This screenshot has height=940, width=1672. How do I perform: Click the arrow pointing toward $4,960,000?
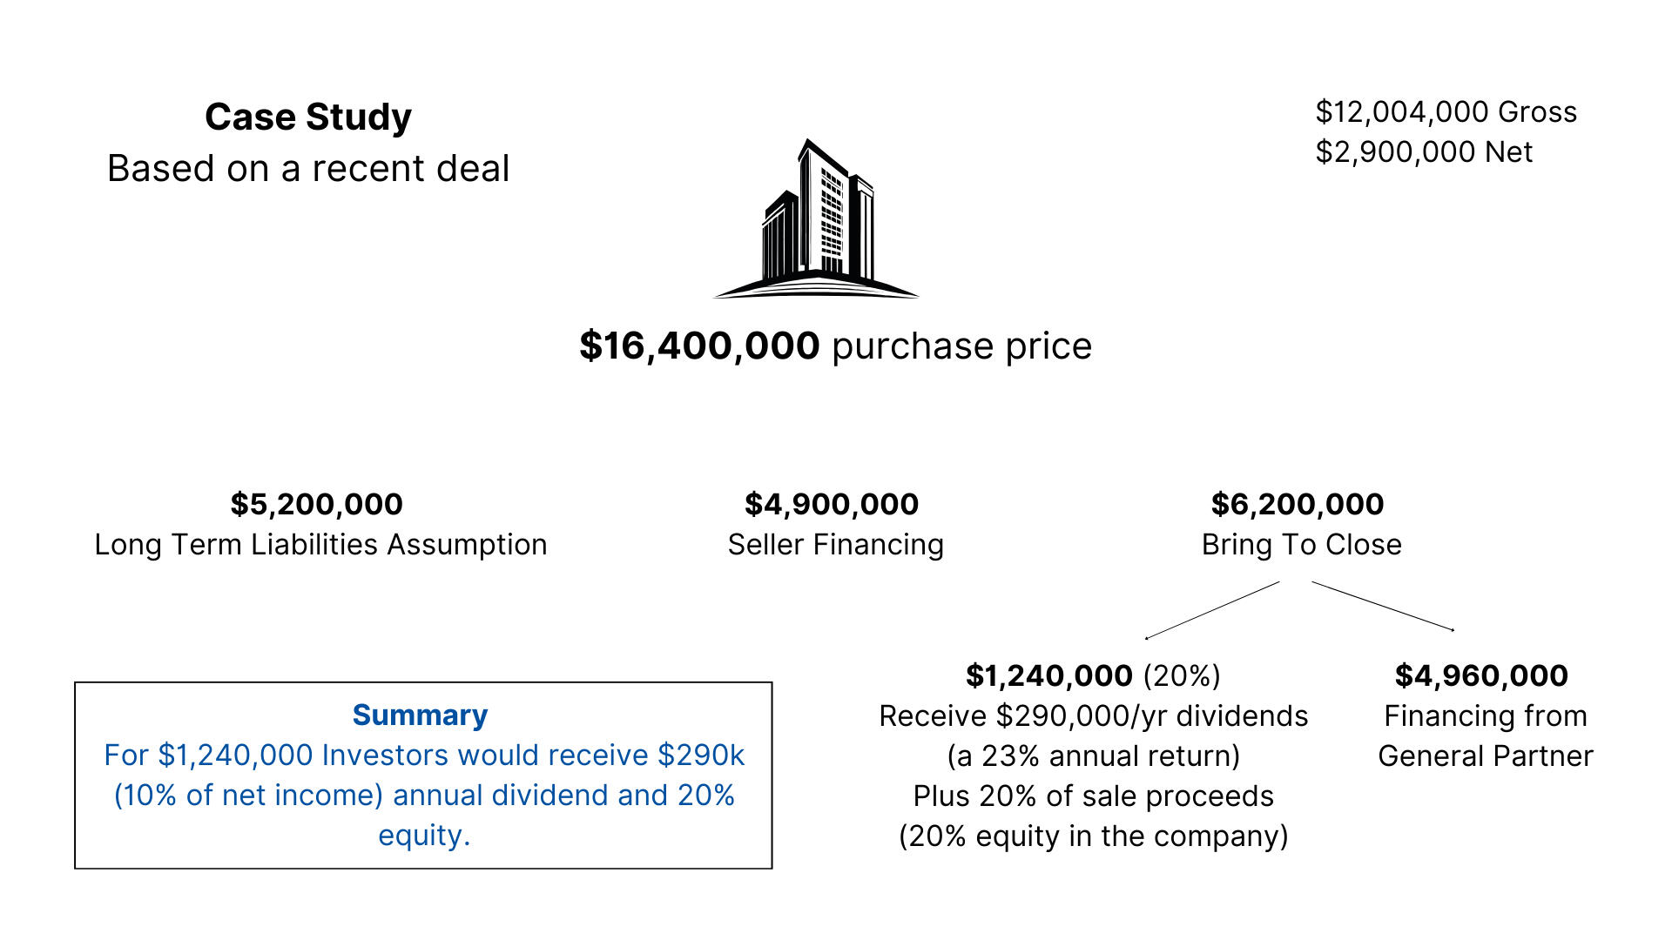point(1383,606)
